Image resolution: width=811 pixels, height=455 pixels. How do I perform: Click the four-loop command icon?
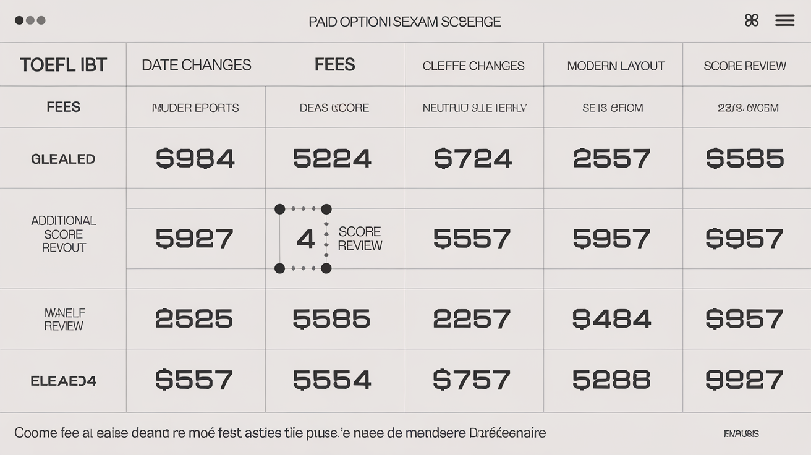(x=752, y=20)
